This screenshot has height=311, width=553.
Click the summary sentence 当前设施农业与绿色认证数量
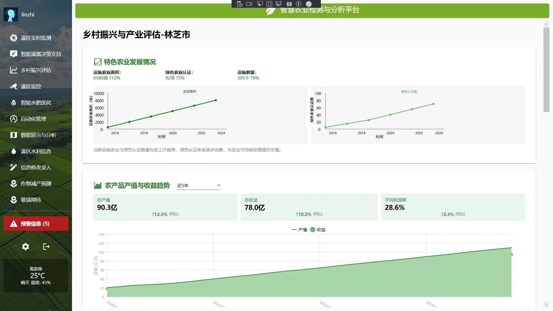[188, 150]
